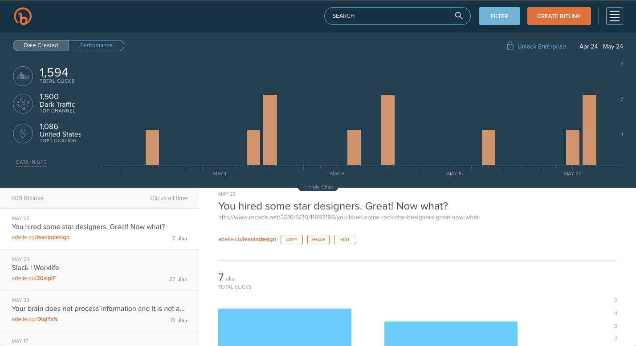
Task: Click the CREATE BITLINK button
Action: pyautogui.click(x=559, y=16)
